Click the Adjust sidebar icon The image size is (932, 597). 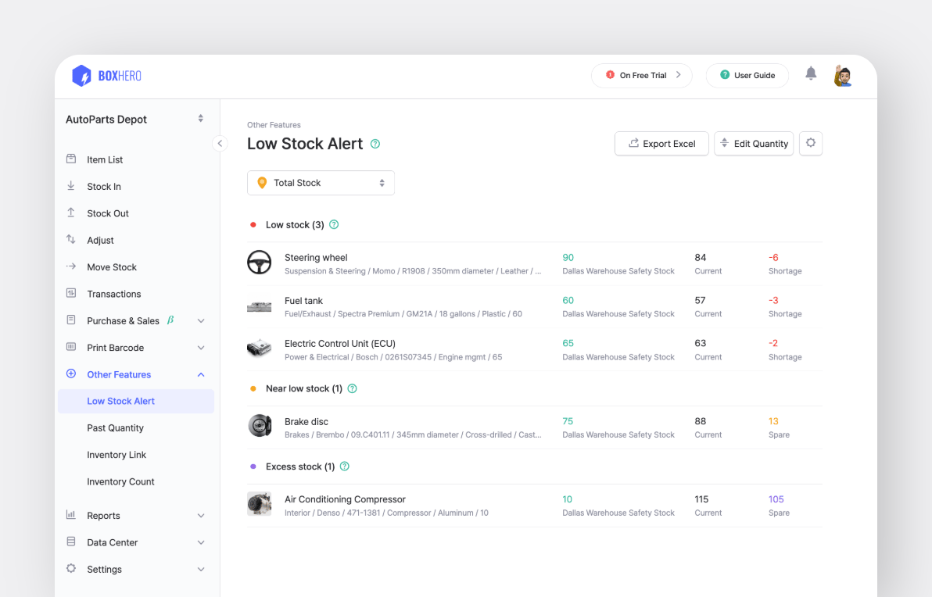tap(71, 240)
